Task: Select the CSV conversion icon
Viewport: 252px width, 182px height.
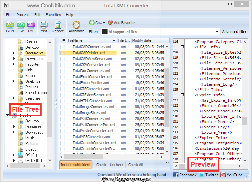Action: pyautogui.click(x=21, y=25)
